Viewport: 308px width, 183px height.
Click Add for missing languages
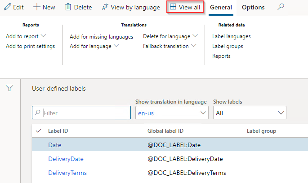click(x=101, y=37)
